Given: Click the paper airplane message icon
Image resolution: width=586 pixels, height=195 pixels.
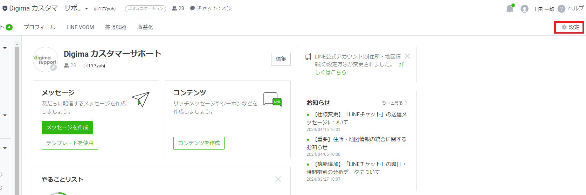Looking at the screenshot, I should click(140, 99).
